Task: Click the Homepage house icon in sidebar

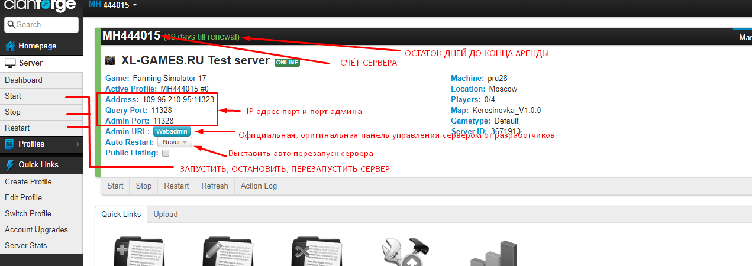Action: coord(10,46)
